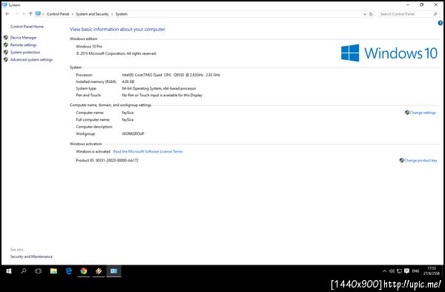Launch Microsoft Edge from taskbar

click(69, 271)
